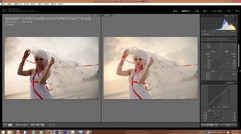Open the Paint app from taskbar
This screenshot has height=134, width=241.
point(88,132)
